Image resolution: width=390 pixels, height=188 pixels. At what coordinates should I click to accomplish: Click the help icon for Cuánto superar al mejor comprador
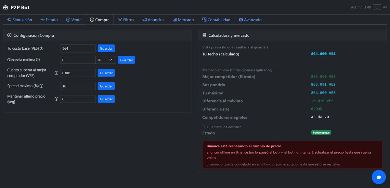(x=56, y=73)
